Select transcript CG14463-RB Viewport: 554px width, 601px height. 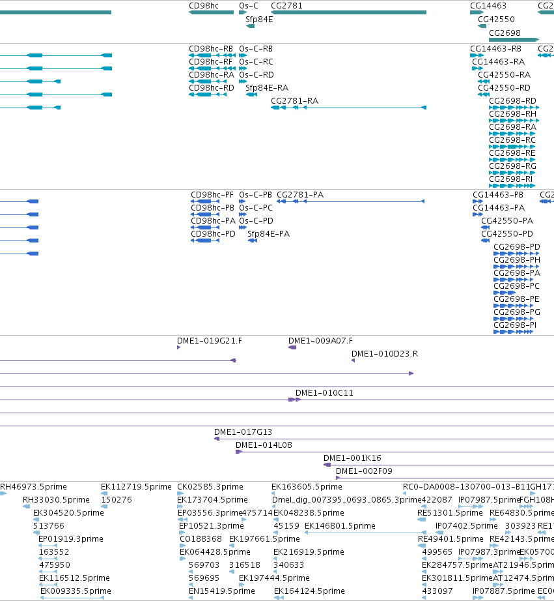[496, 49]
